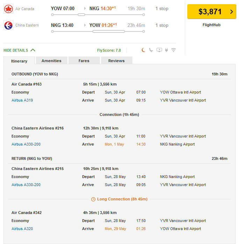239x244 pixels.
Task: Book the $3,871 FlightHub fare
Action: (x=212, y=12)
